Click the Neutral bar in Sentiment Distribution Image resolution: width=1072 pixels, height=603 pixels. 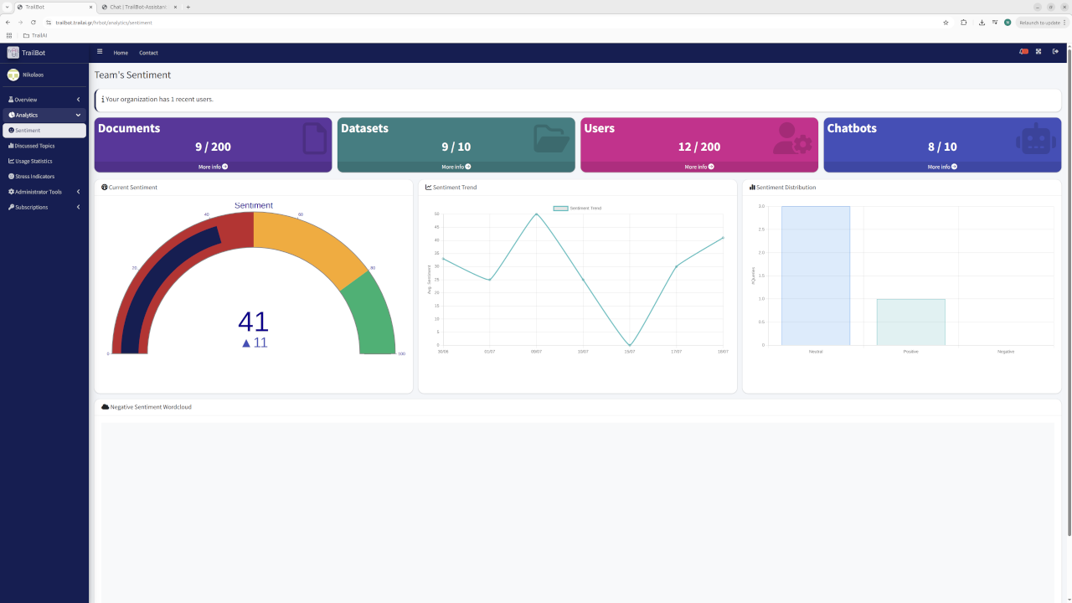(816, 276)
